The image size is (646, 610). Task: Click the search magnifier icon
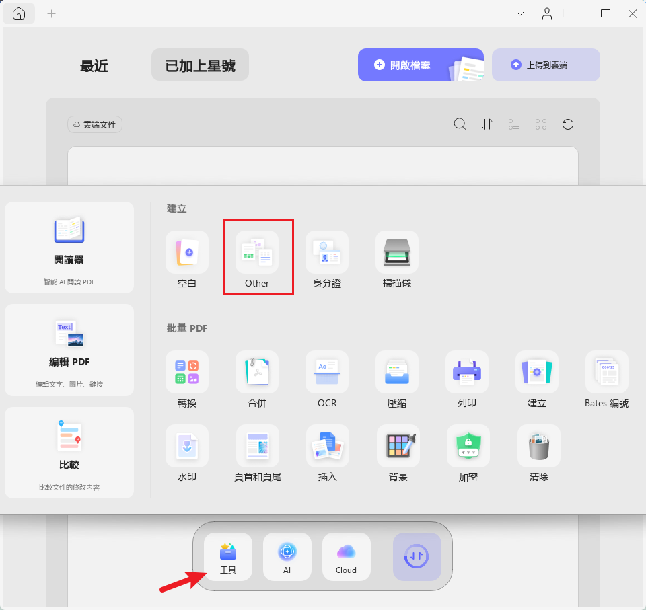(460, 124)
